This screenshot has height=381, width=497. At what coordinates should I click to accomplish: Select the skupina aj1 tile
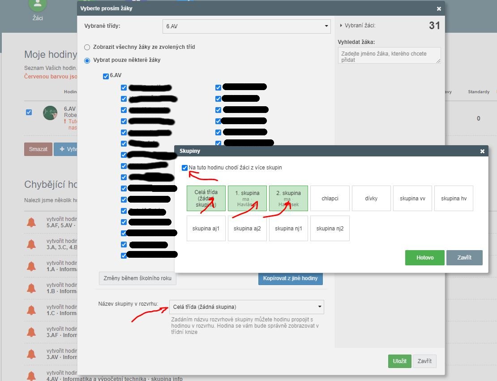(x=206, y=229)
